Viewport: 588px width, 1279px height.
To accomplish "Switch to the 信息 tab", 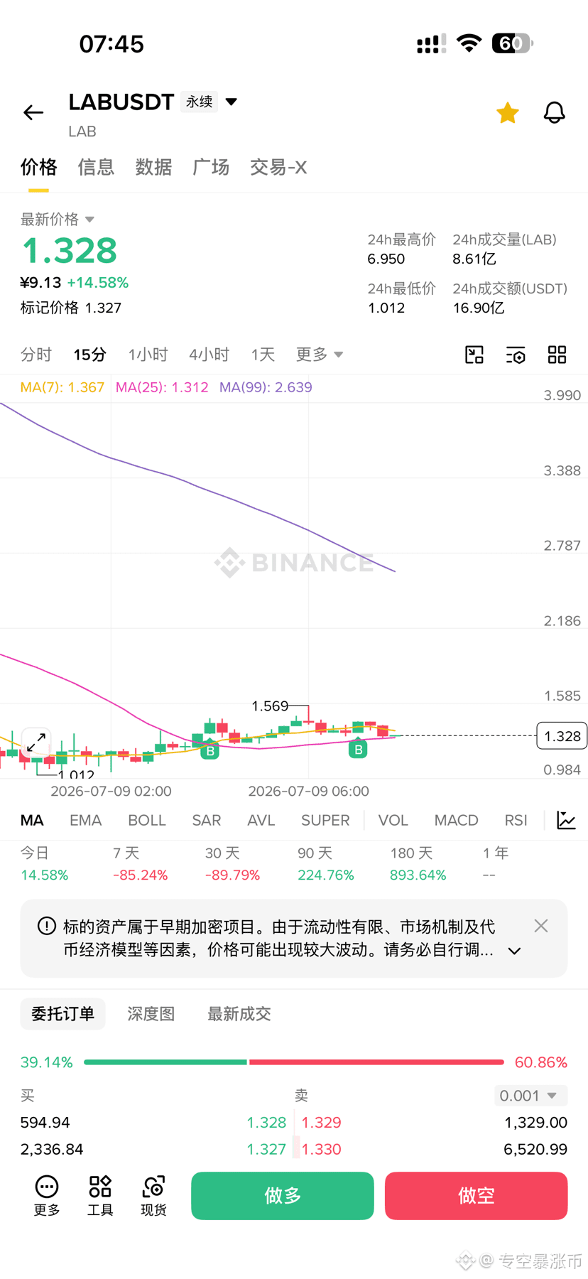I will [x=96, y=167].
